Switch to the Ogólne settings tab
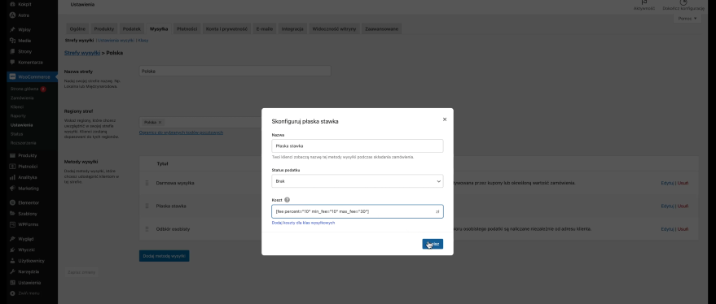Viewport: 716px width, 304px height. click(x=77, y=28)
